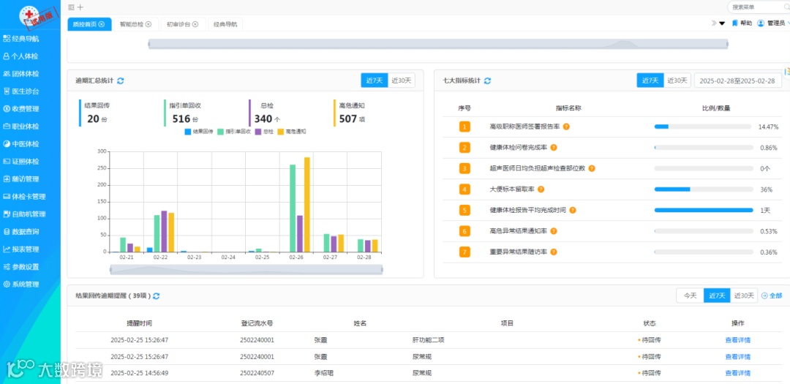Image resolution: width=790 pixels, height=384 pixels.
Task: Click the chart date-range zoom slider
Action: [247, 270]
